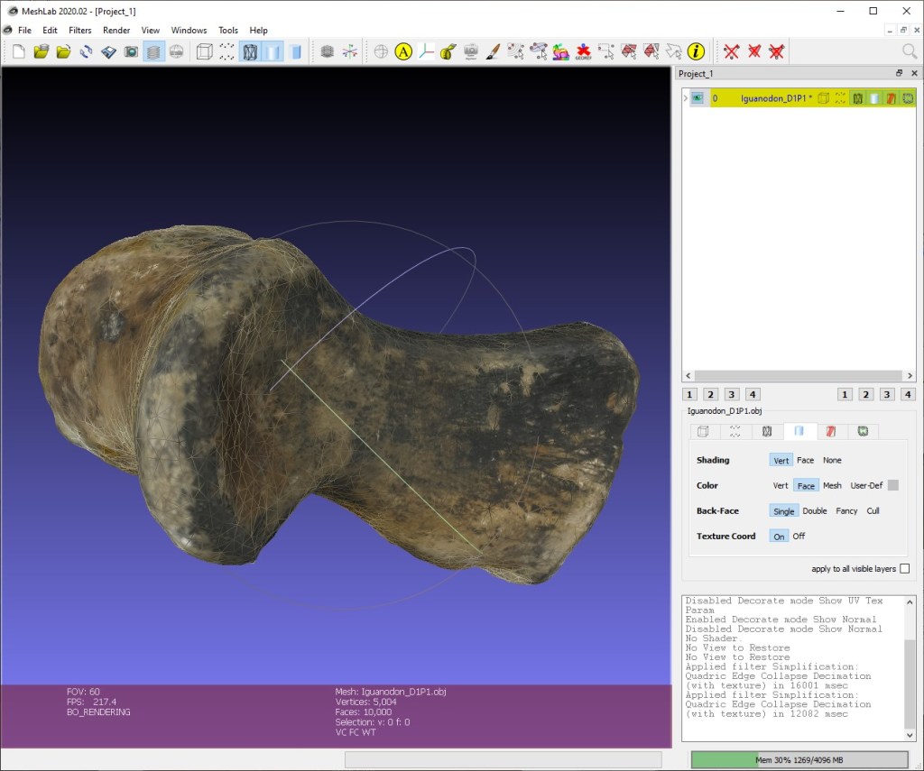Click the yellow layer info icon
Screen dimensions: 924x771
(695, 51)
